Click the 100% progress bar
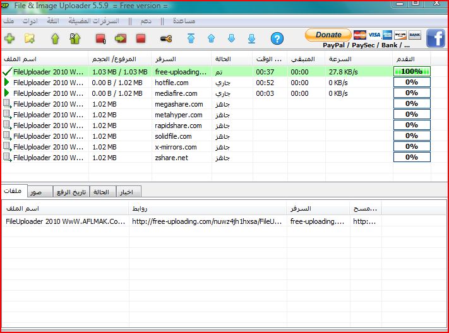The height and width of the screenshot is (333, 449). (x=412, y=71)
